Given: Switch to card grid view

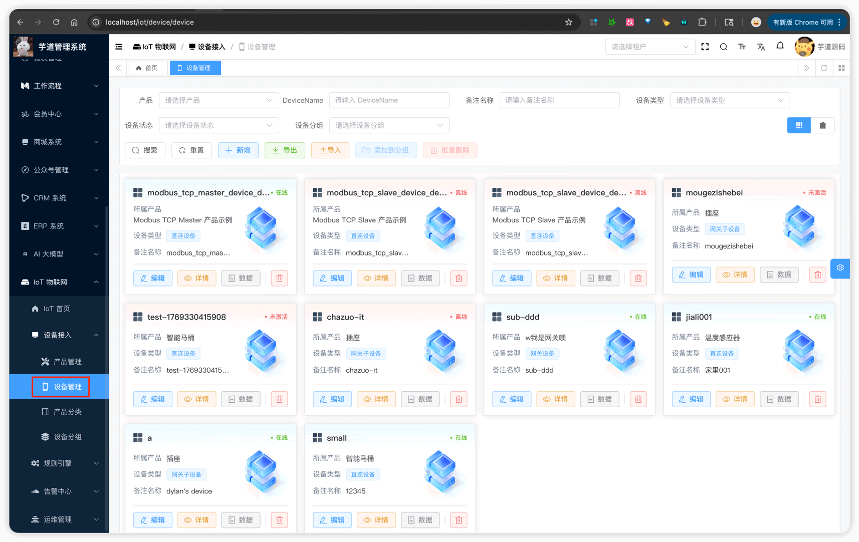Looking at the screenshot, I should pos(799,125).
